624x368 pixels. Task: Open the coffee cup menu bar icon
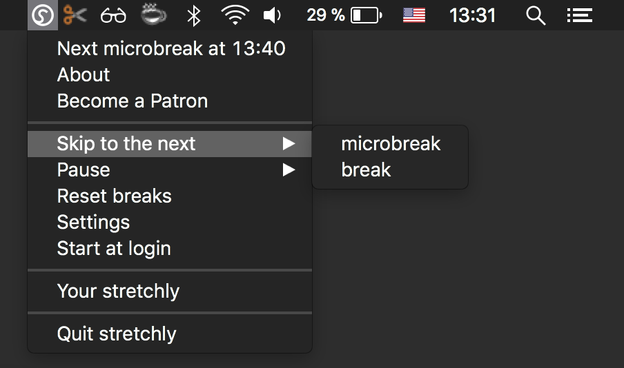tap(154, 14)
